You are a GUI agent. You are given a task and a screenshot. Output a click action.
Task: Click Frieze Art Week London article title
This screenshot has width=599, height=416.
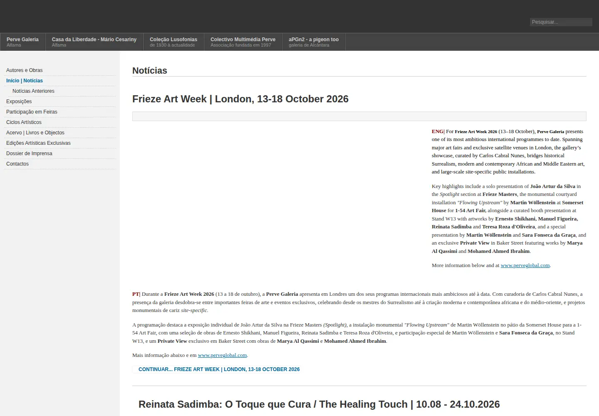[x=240, y=99]
